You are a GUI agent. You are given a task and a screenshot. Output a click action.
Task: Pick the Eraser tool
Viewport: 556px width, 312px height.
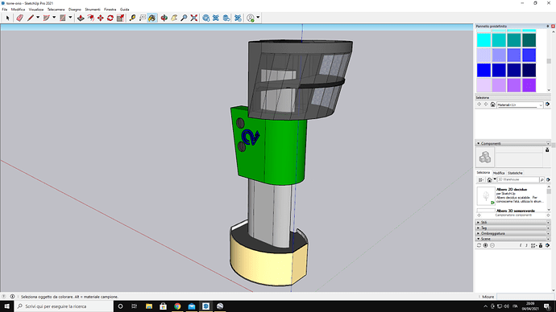coord(19,18)
